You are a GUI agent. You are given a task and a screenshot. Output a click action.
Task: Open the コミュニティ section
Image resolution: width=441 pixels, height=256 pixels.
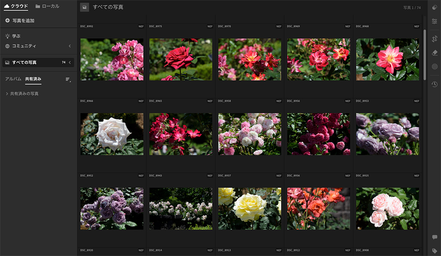pos(24,46)
